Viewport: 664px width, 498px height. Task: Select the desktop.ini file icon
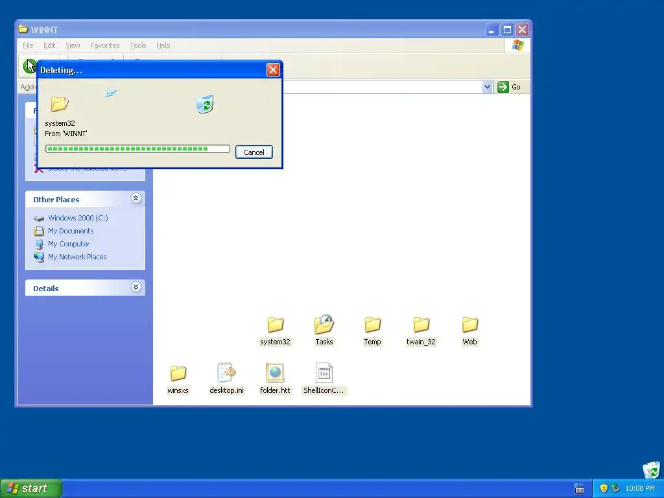[226, 373]
